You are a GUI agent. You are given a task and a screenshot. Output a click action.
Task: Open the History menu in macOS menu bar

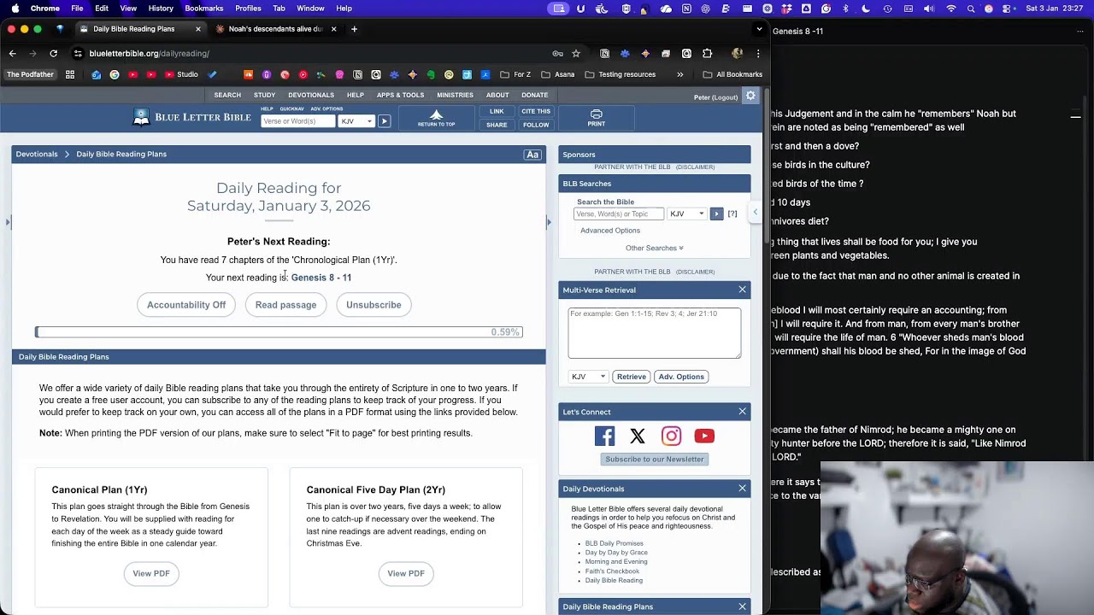(161, 9)
